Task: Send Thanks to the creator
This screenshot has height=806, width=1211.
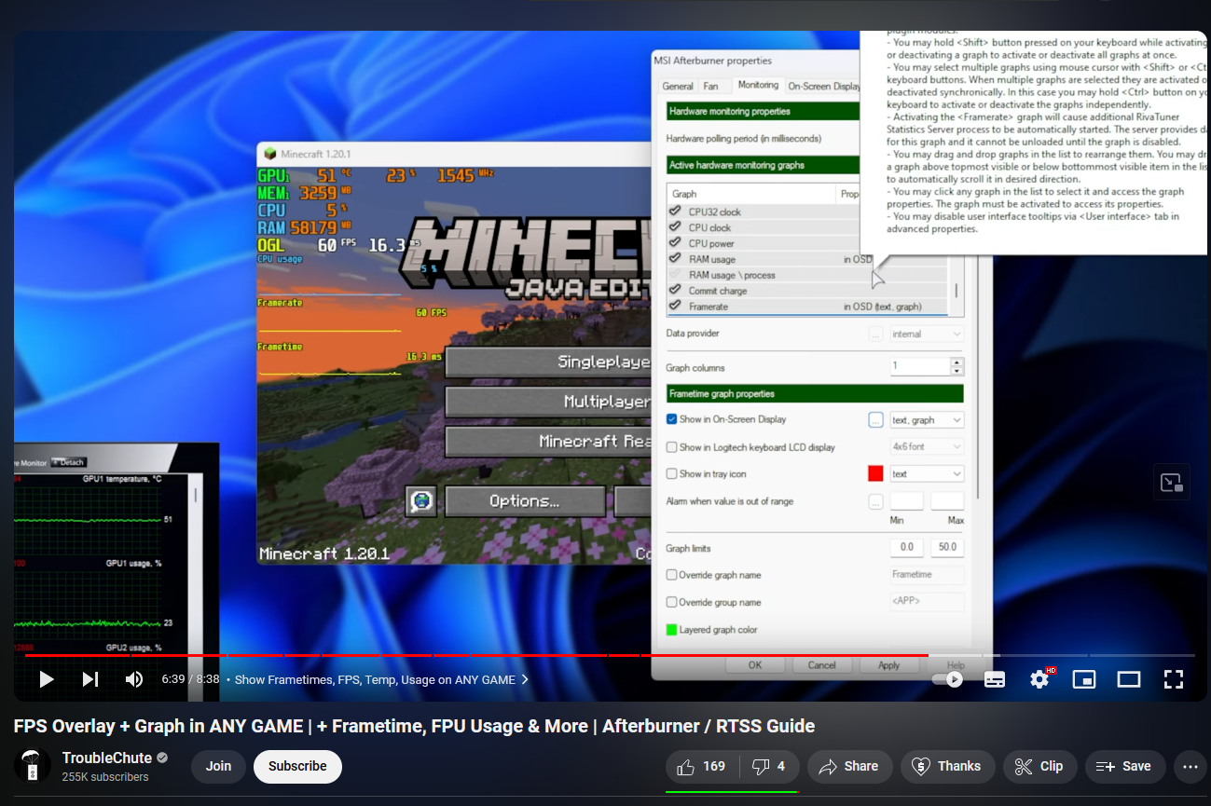Action: point(947,766)
